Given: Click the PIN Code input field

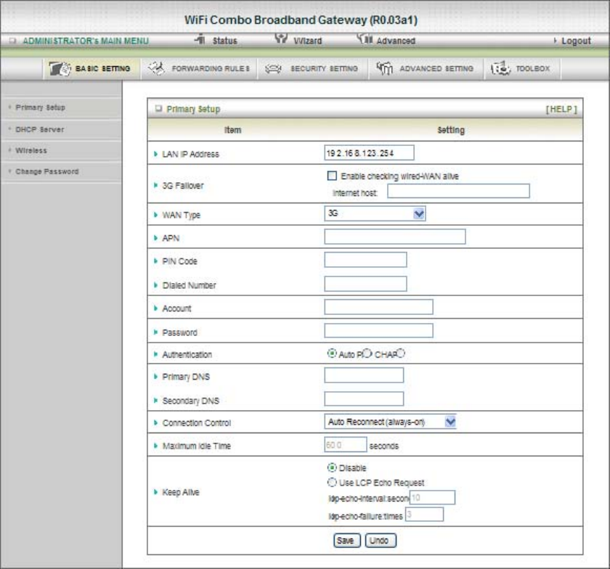Looking at the screenshot, I should point(366,259).
